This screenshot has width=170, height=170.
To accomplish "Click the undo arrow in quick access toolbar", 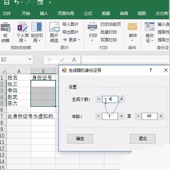I will pos(17,2).
